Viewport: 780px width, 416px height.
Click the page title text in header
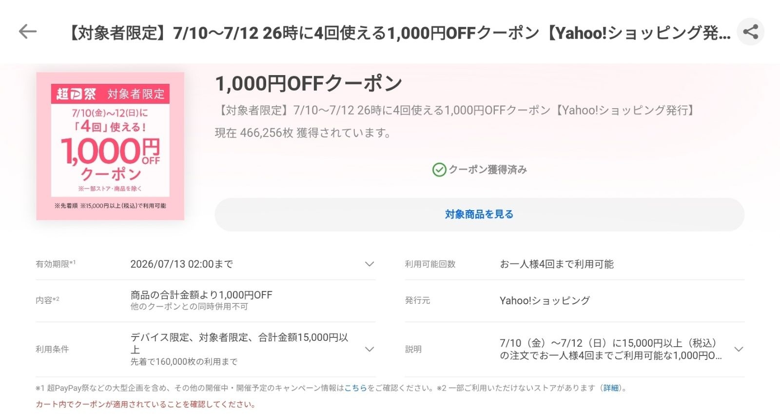[x=397, y=33]
